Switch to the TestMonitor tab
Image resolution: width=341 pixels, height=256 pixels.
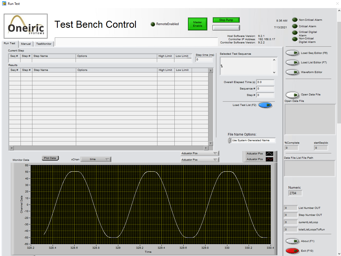coord(44,44)
